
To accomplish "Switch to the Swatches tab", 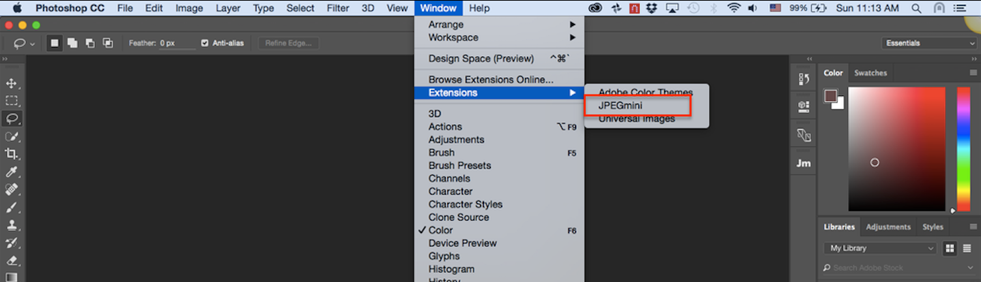I will click(x=870, y=73).
